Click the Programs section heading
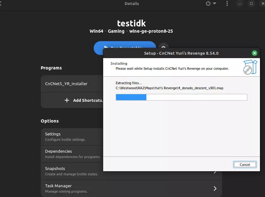This screenshot has height=197, width=265. (x=51, y=68)
